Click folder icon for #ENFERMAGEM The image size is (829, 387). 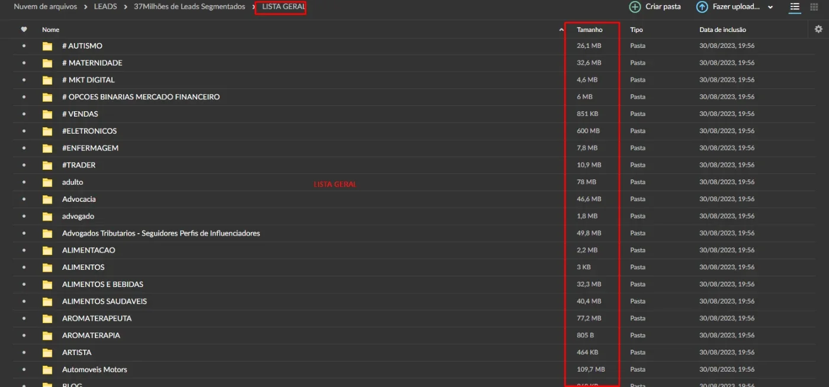(x=47, y=149)
